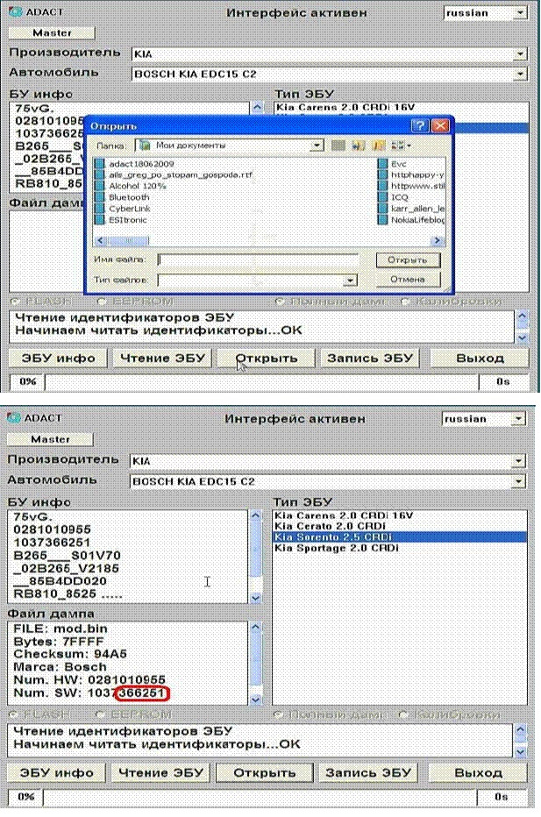
Task: Select the Bluetooth folder icon
Action: click(x=100, y=197)
